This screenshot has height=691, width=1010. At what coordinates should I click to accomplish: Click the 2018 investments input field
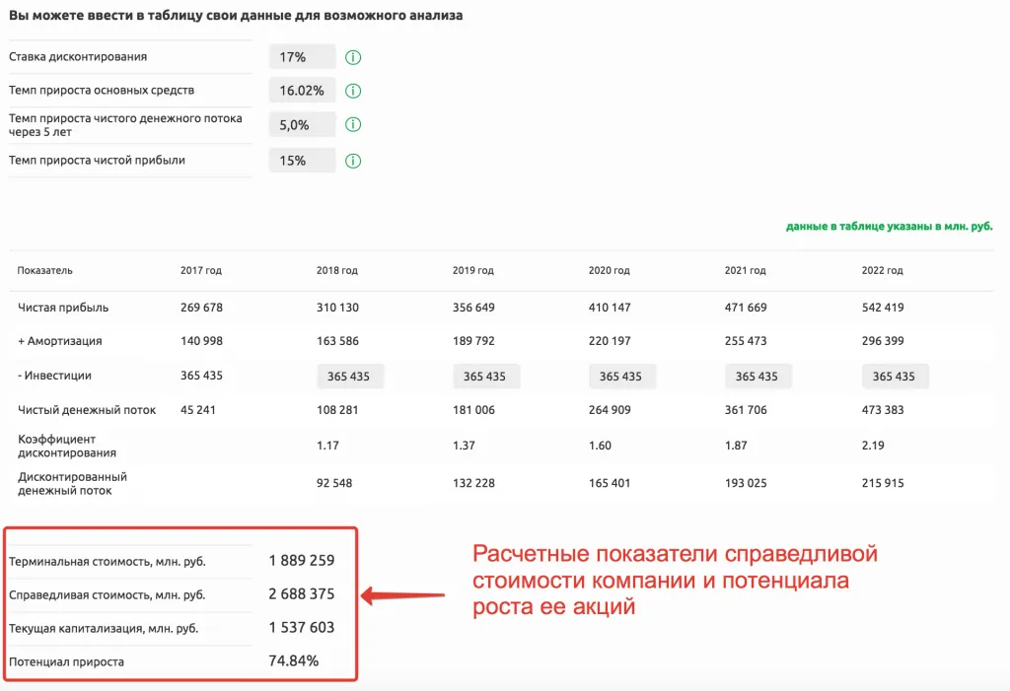click(x=349, y=377)
